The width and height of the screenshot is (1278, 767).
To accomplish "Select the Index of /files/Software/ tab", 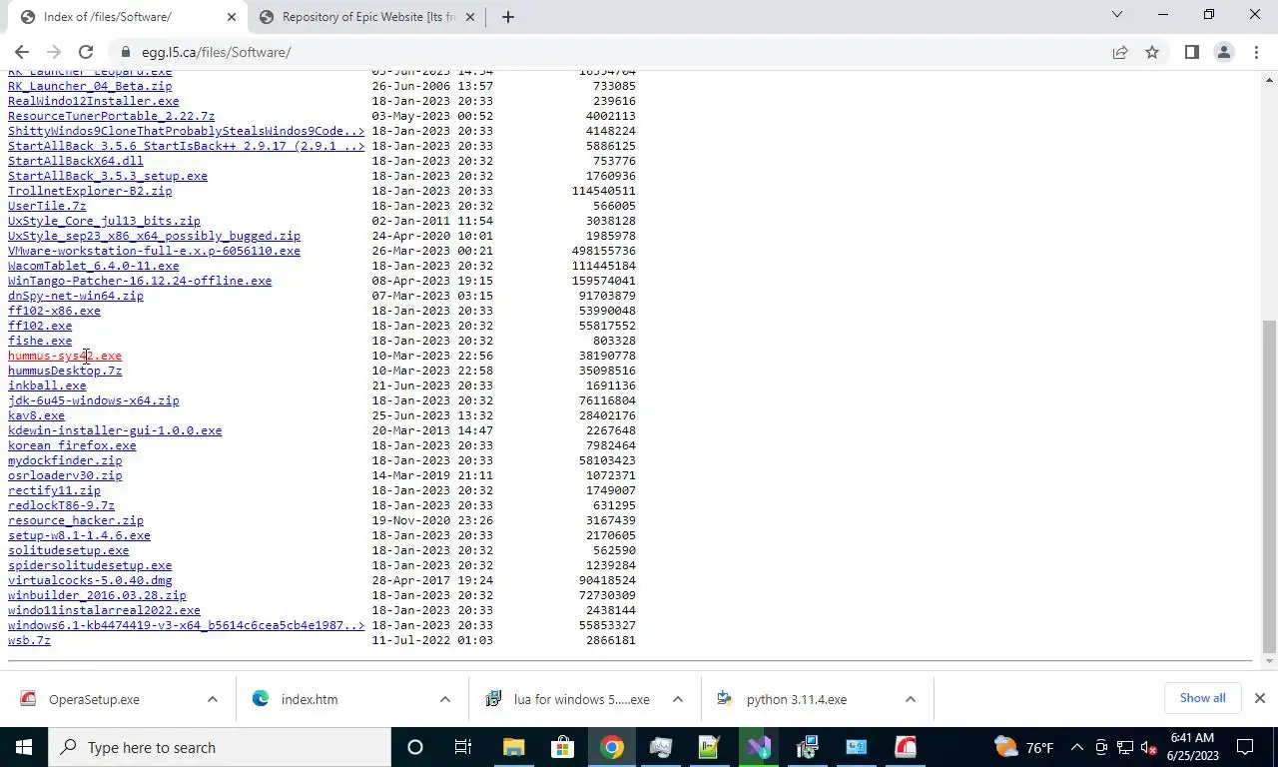I will [x=127, y=17].
